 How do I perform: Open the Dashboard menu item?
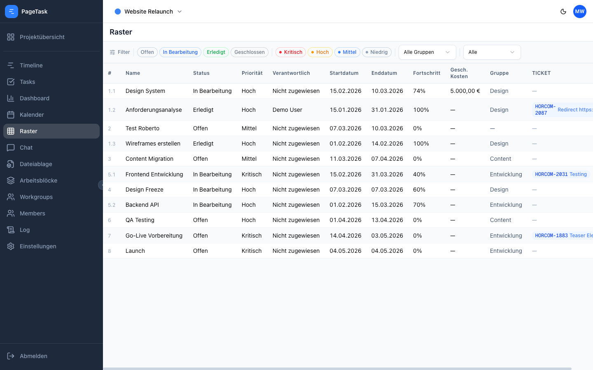coord(35,98)
